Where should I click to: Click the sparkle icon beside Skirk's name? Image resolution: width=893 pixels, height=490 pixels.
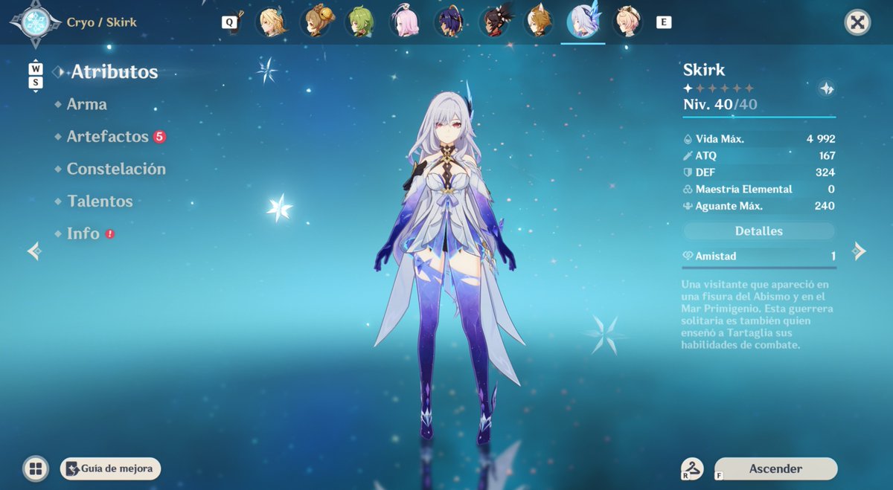point(826,88)
